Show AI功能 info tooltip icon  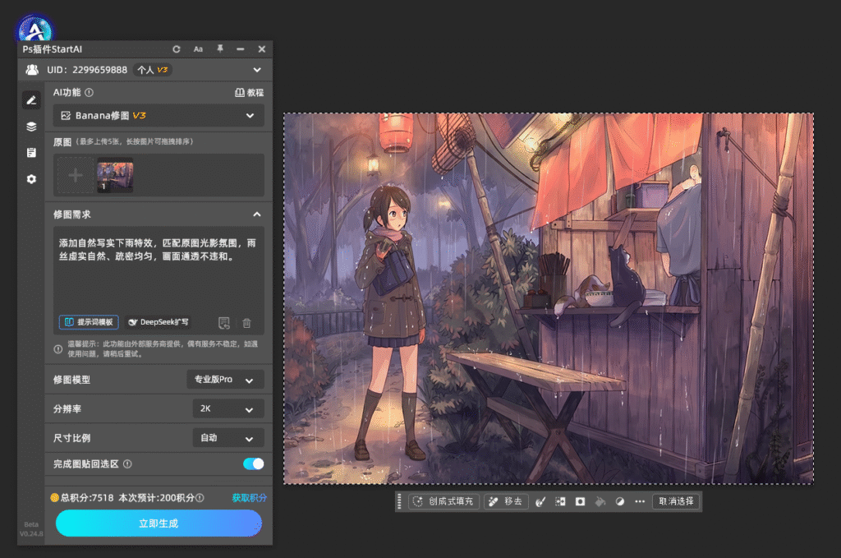pyautogui.click(x=89, y=92)
